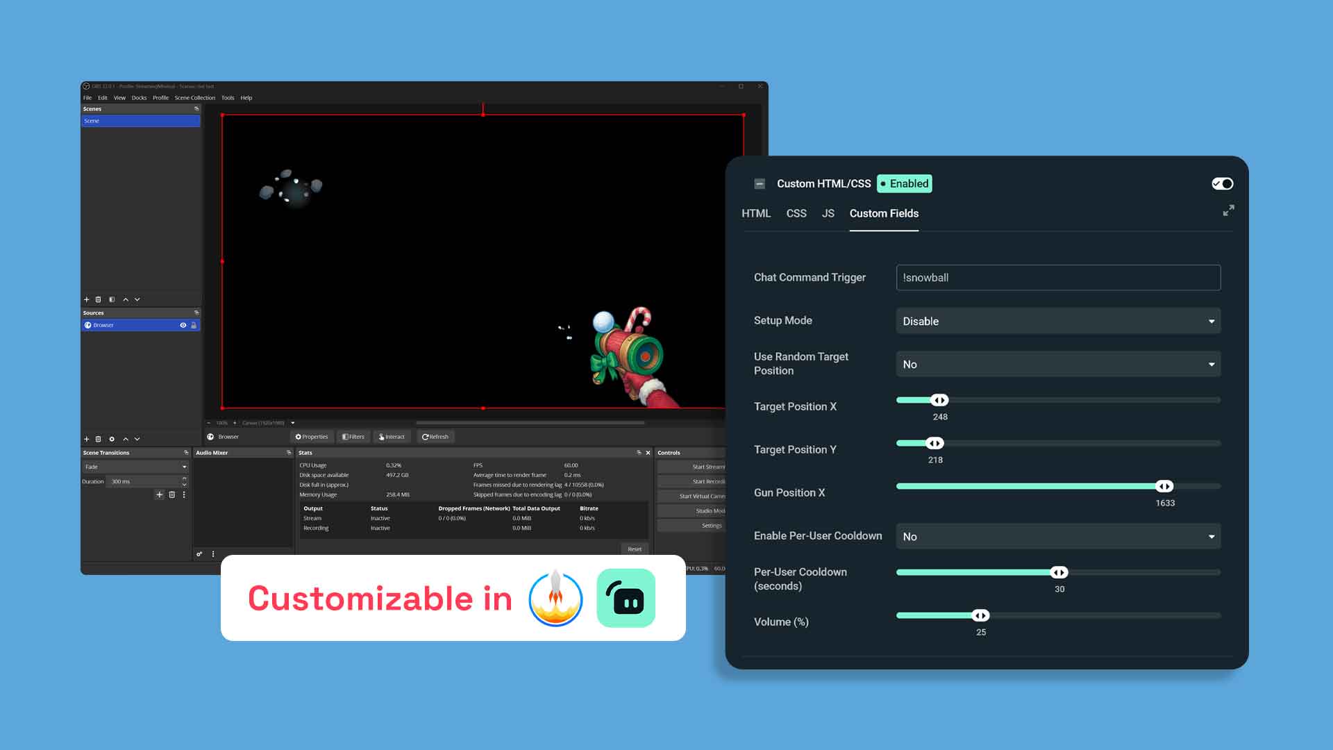Click the Chat Command Trigger input field

pos(1058,277)
